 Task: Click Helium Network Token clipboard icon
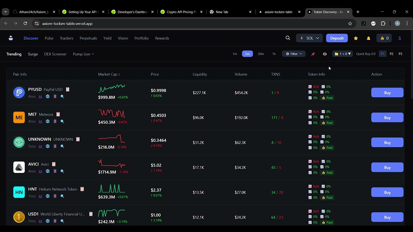pyautogui.click(x=82, y=189)
